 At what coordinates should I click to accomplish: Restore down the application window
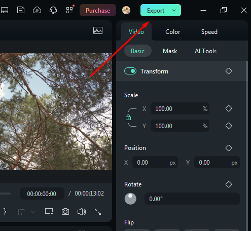(x=224, y=10)
